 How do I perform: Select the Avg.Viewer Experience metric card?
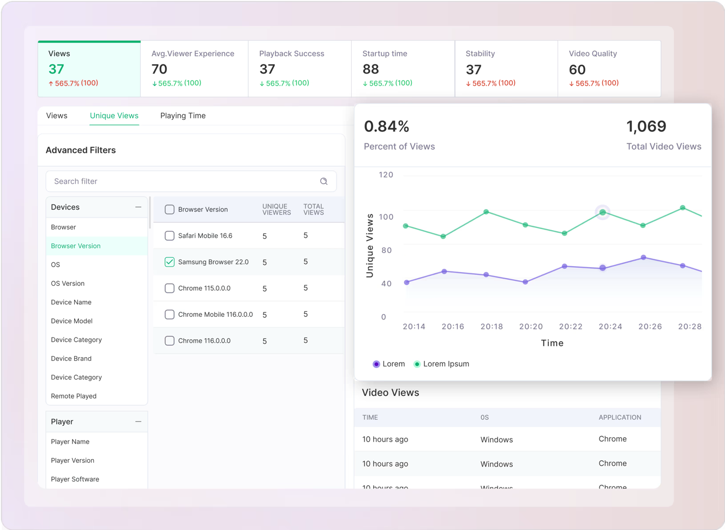coord(194,69)
